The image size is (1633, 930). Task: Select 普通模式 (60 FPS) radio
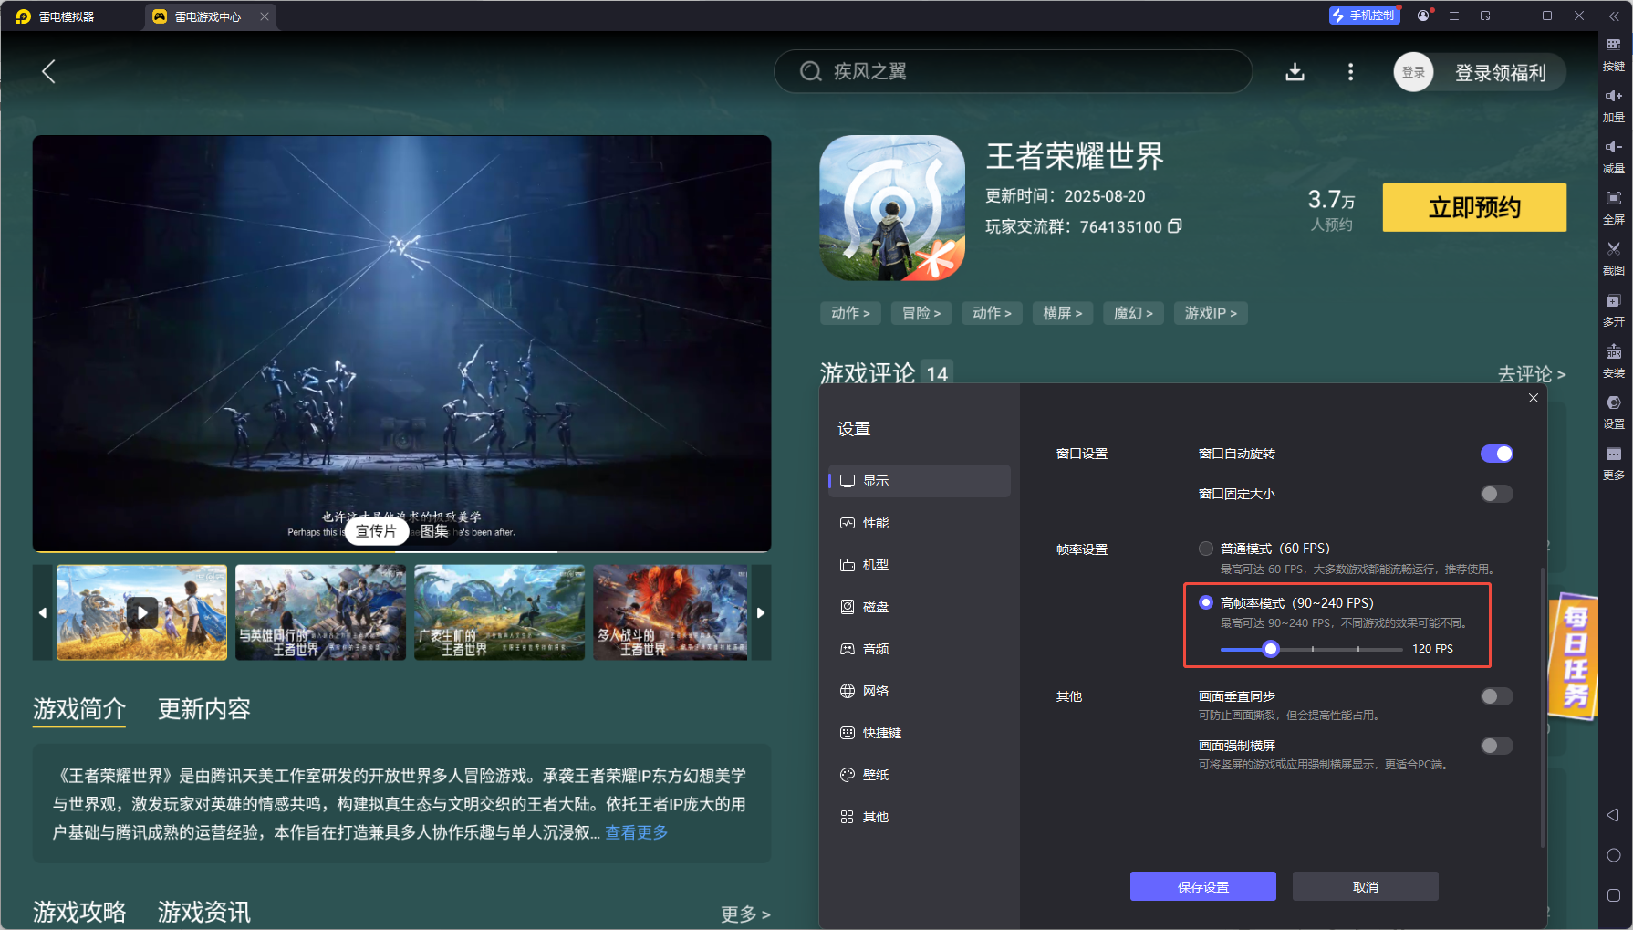click(1206, 549)
